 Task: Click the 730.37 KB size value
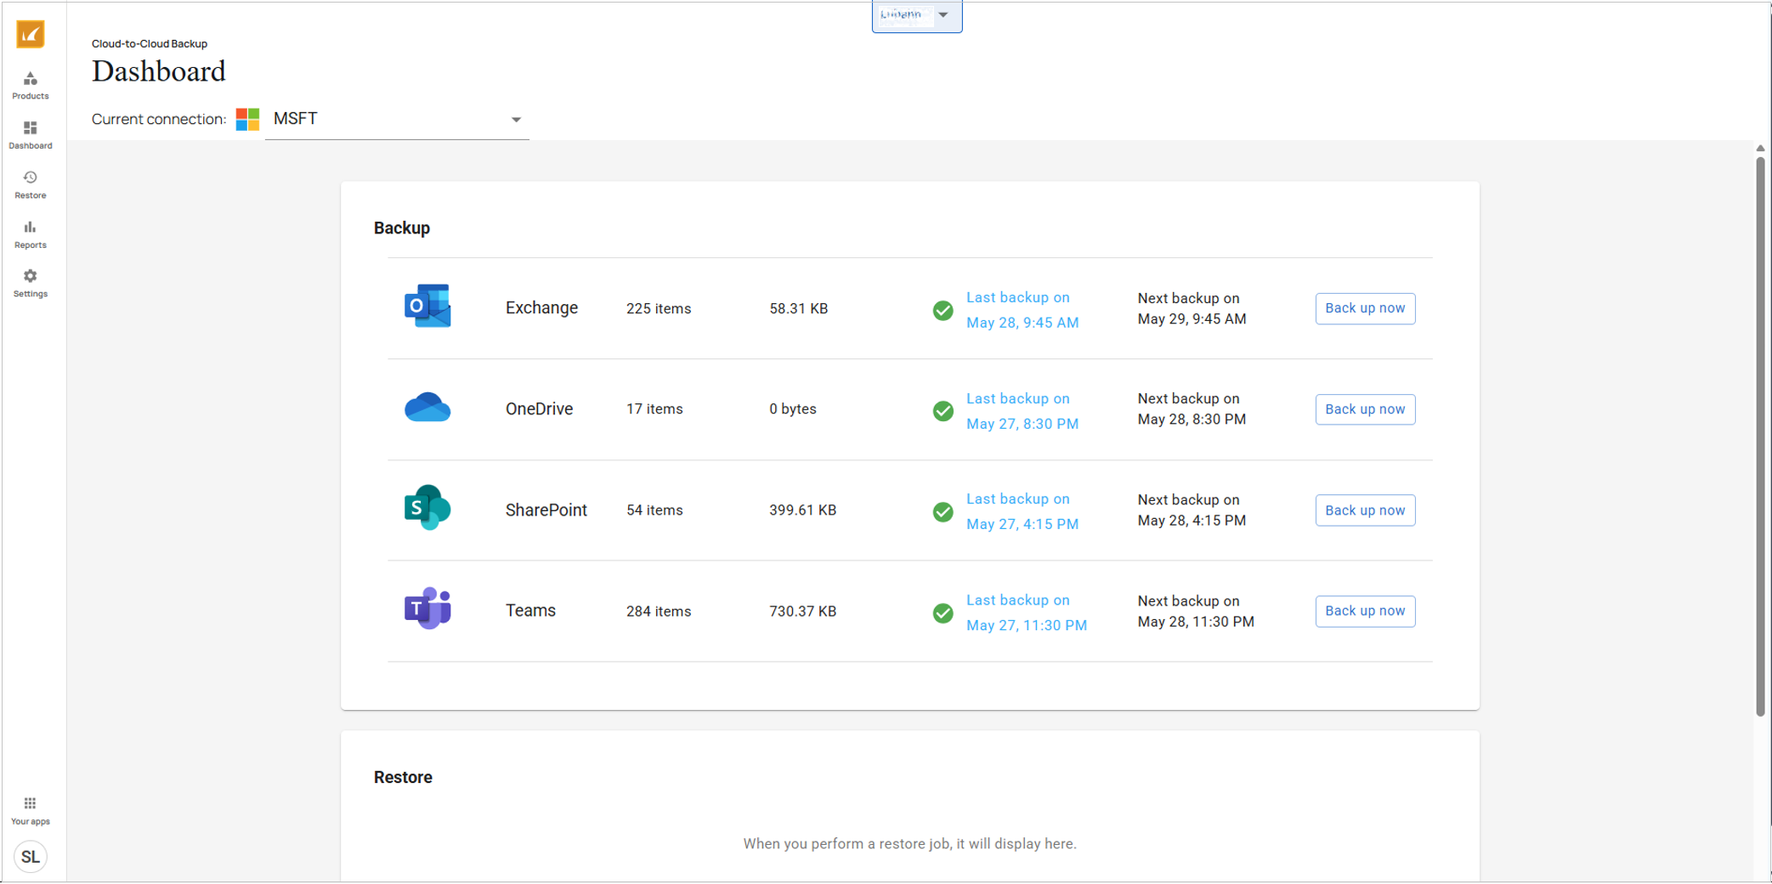[803, 611]
